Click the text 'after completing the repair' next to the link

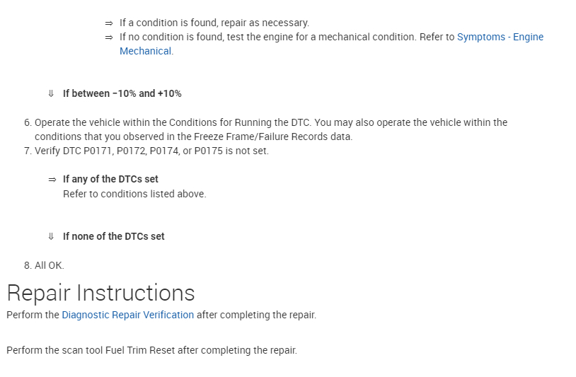(x=256, y=315)
